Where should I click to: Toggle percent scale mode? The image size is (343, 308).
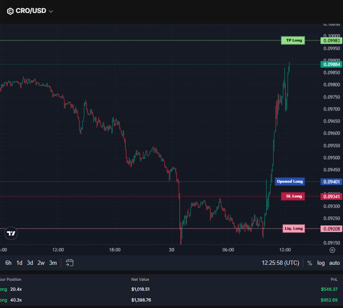(x=310, y=263)
